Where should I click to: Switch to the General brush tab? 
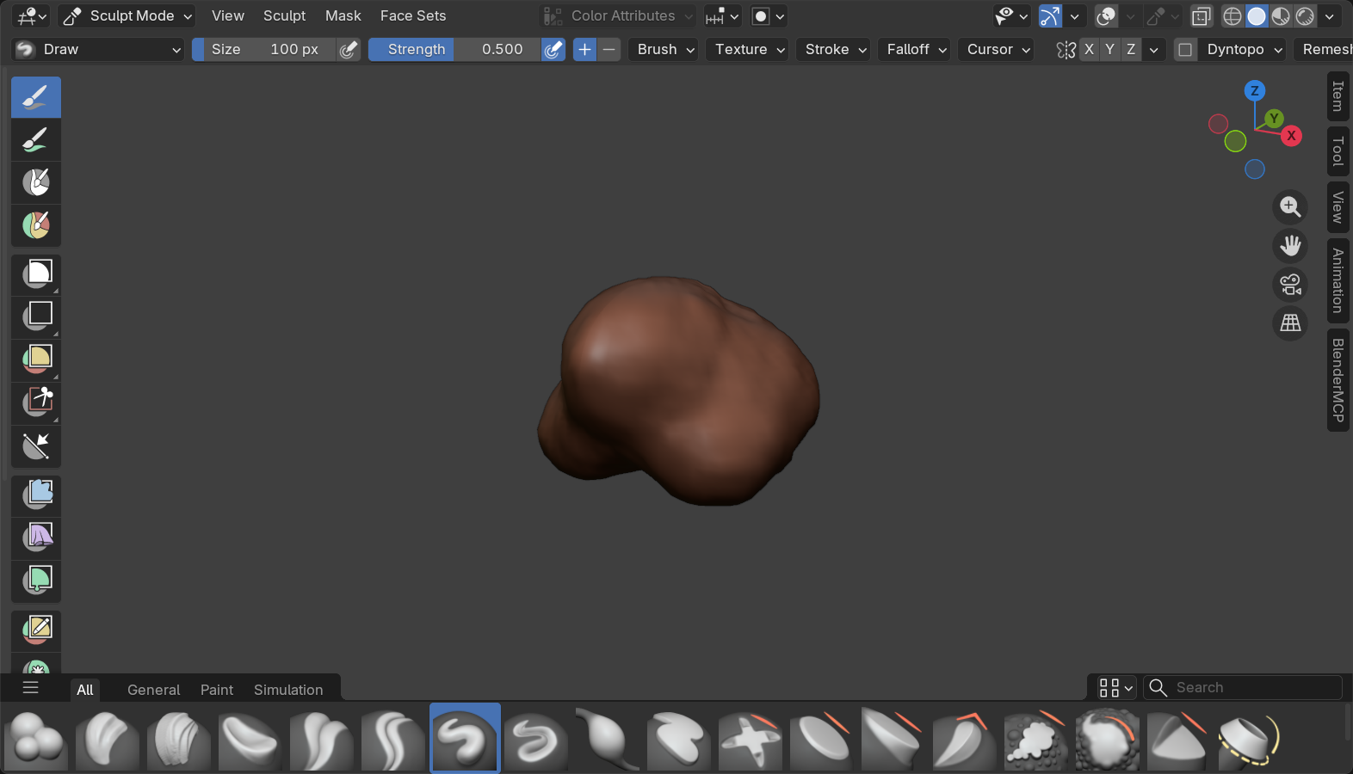[x=153, y=690]
